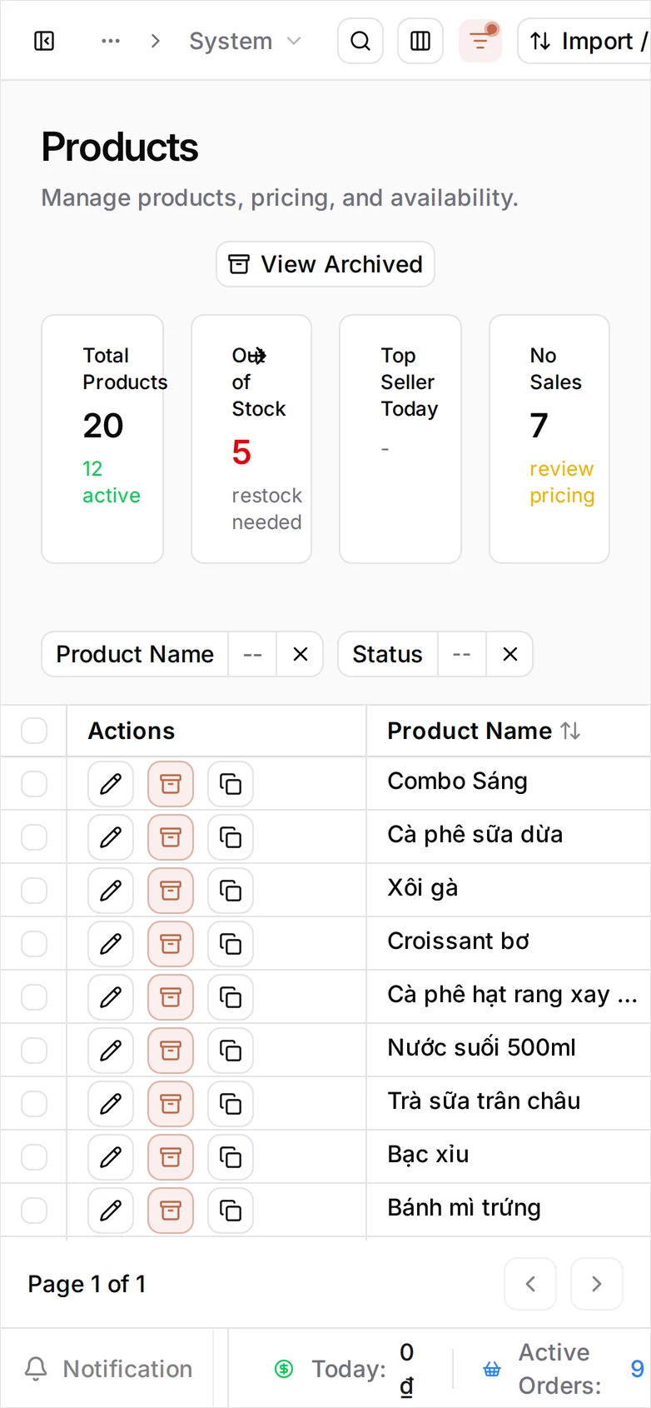Edit the Xôi gà product
Image resolution: width=651 pixels, height=1408 pixels.
(111, 891)
